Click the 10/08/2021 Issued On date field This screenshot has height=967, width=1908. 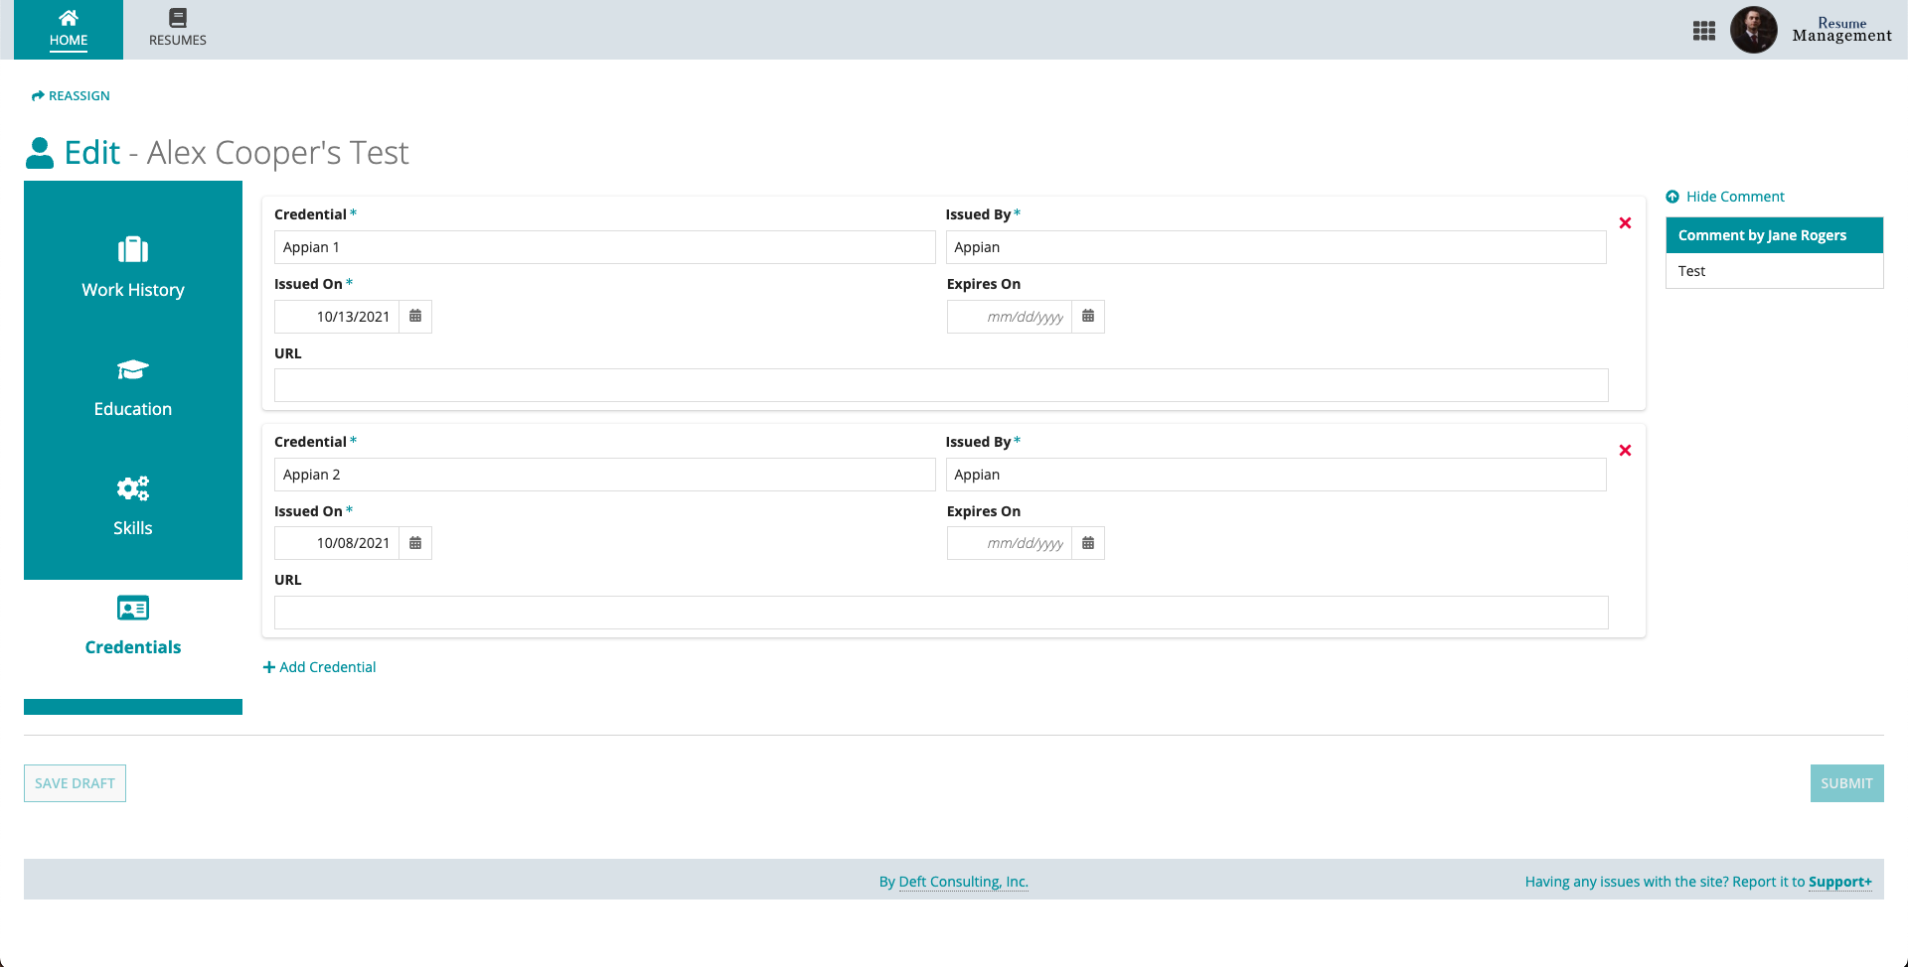(337, 543)
